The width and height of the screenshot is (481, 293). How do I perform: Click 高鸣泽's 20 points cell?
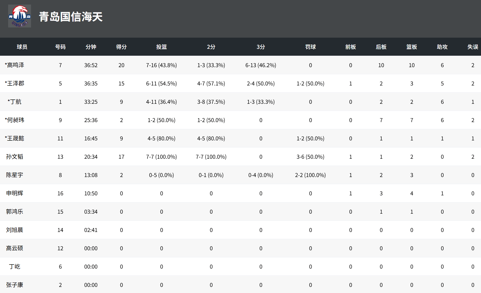[121, 65]
